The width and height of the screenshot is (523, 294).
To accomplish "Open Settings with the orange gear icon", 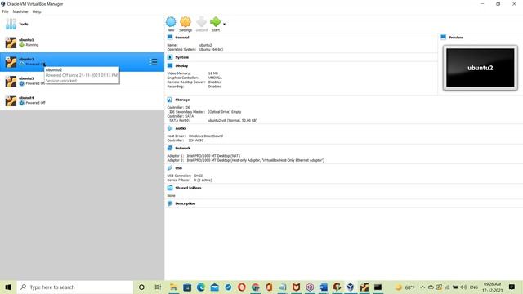I will (x=186, y=22).
